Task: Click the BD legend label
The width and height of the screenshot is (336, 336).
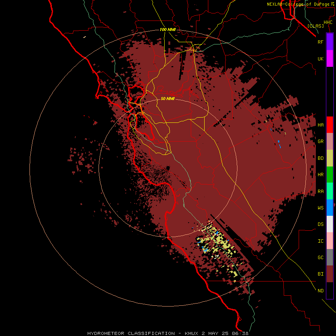Action: 320,158
